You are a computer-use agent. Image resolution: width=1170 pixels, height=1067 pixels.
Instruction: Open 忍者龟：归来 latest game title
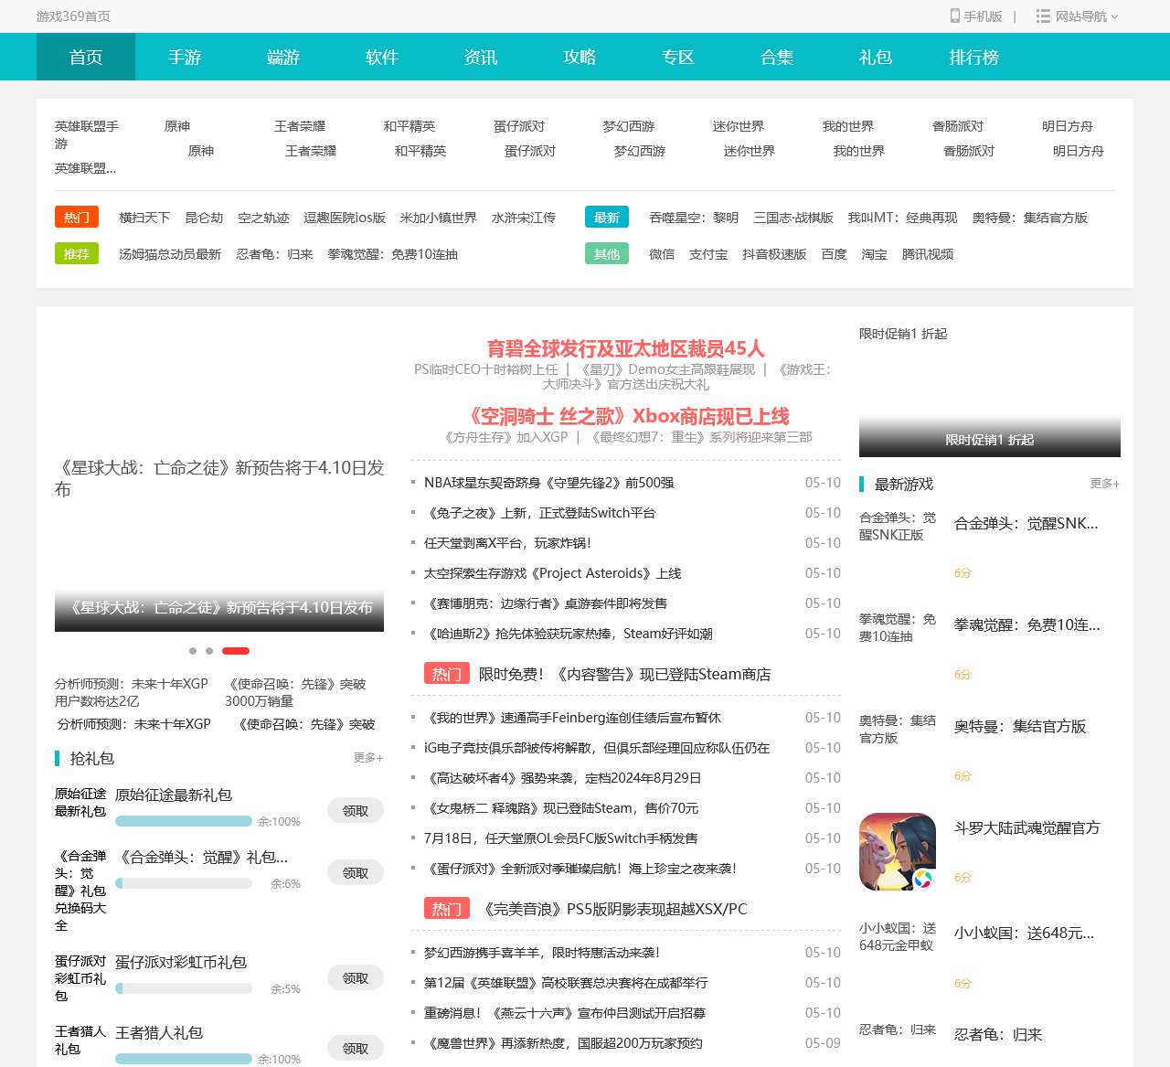[998, 1035]
